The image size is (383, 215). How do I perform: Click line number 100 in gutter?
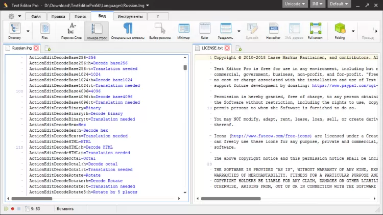[x=19, y=91]
